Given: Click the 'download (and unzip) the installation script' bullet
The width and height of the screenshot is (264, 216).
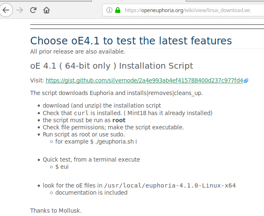Looking at the screenshot, I should point(102,105).
